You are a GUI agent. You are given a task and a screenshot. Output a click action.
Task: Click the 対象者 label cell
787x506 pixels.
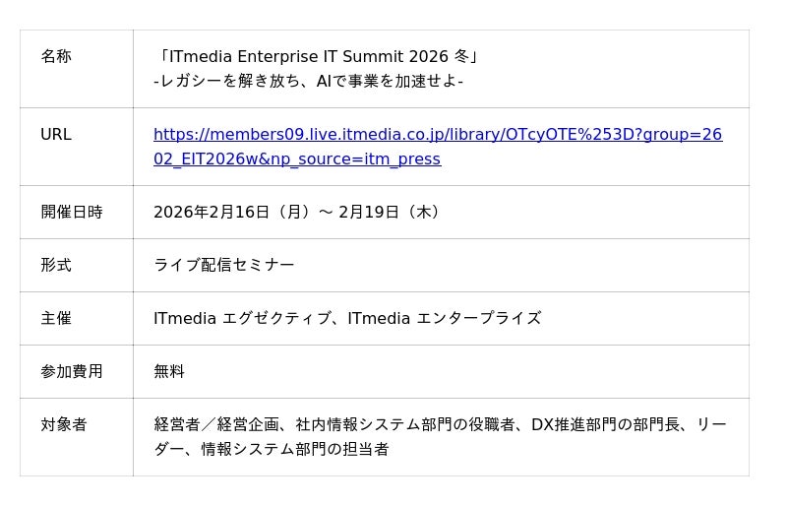pyautogui.click(x=64, y=425)
